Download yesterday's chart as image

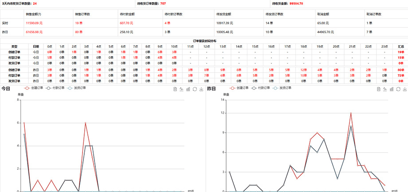[404, 89]
